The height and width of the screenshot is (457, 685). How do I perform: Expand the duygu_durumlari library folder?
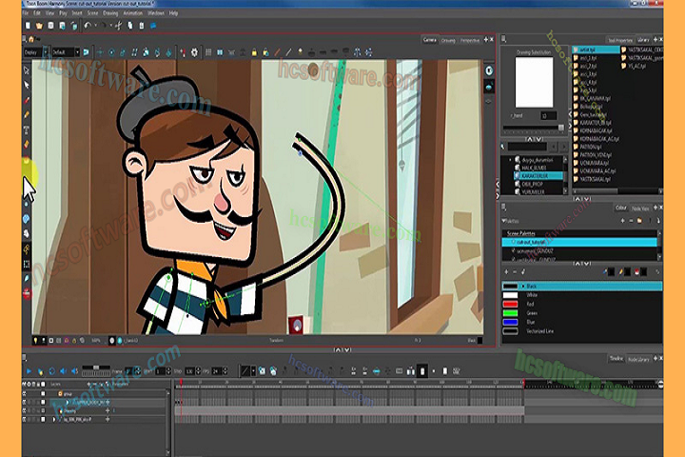510,160
